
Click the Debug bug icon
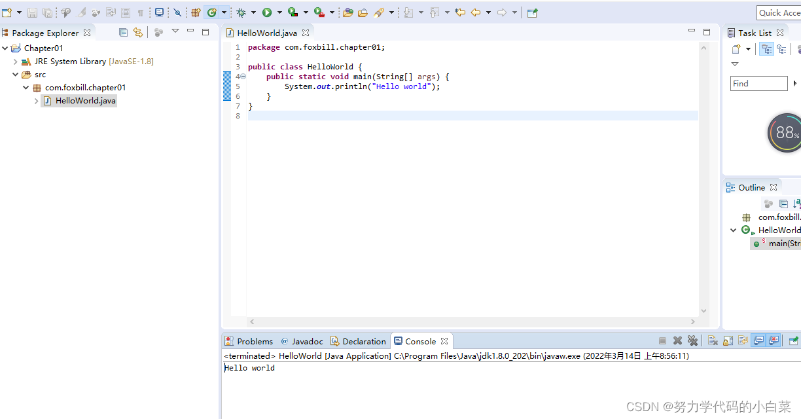pyautogui.click(x=241, y=12)
